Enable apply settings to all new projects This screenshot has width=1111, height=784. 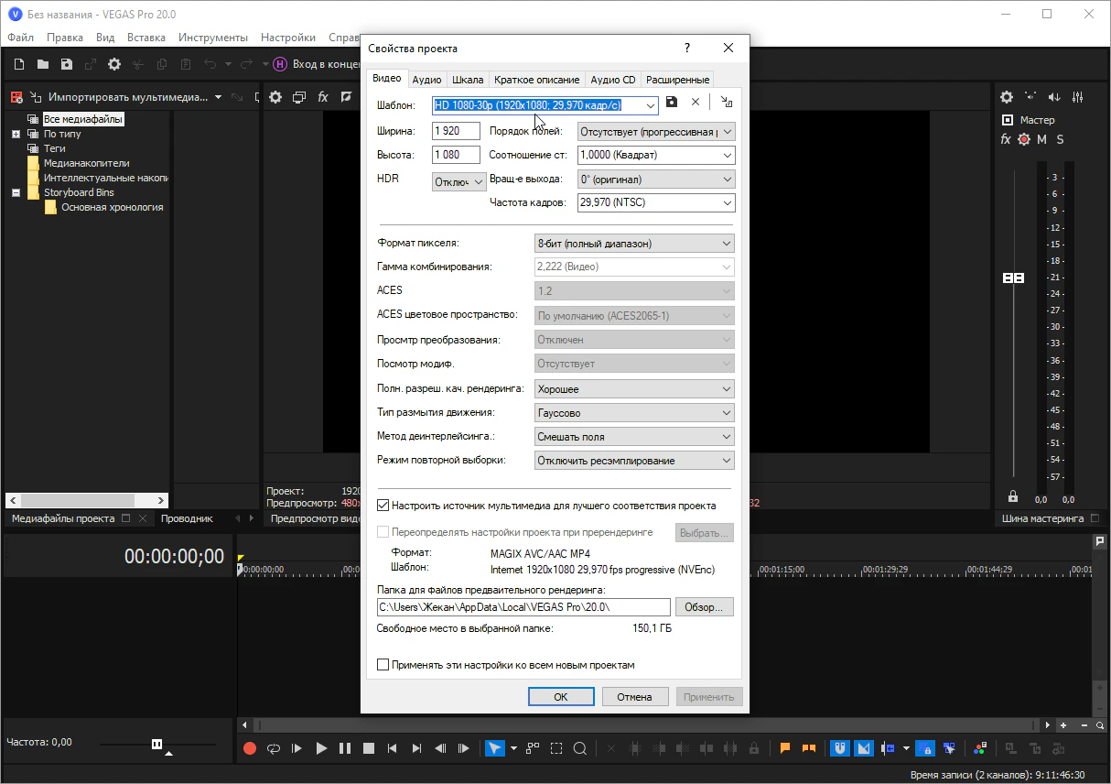pyautogui.click(x=383, y=665)
